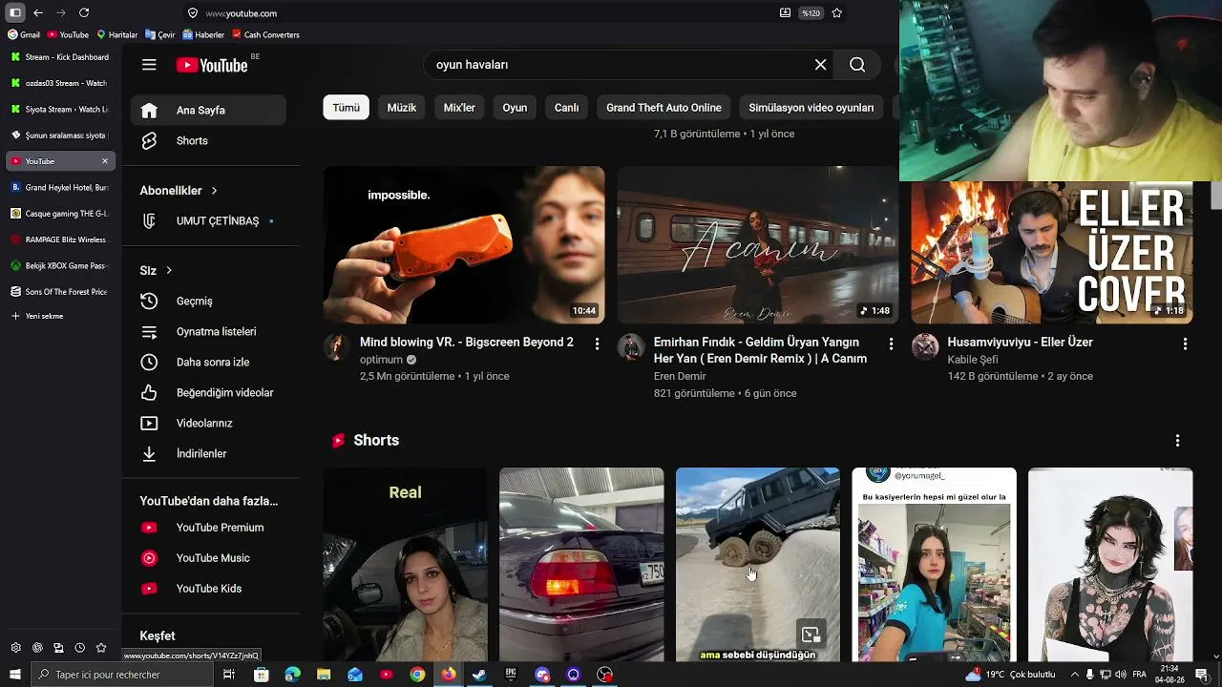The height and width of the screenshot is (687, 1222).
Task: Select the Mix'ler filter chip
Action: (x=459, y=108)
